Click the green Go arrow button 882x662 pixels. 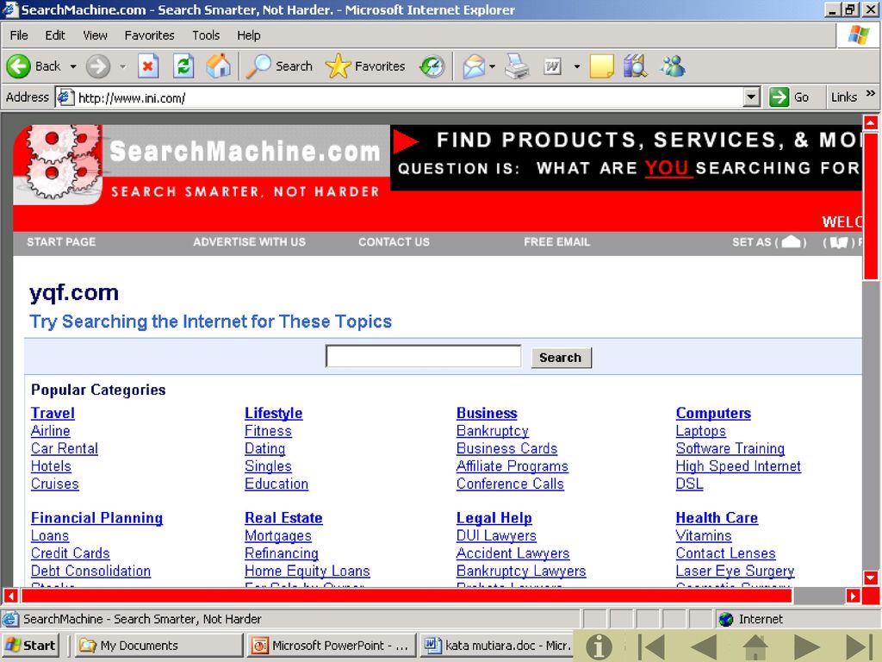(x=779, y=97)
